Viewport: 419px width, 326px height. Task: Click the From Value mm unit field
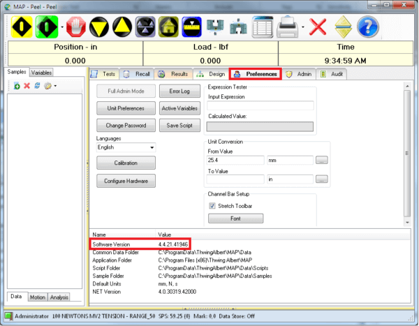pos(290,160)
